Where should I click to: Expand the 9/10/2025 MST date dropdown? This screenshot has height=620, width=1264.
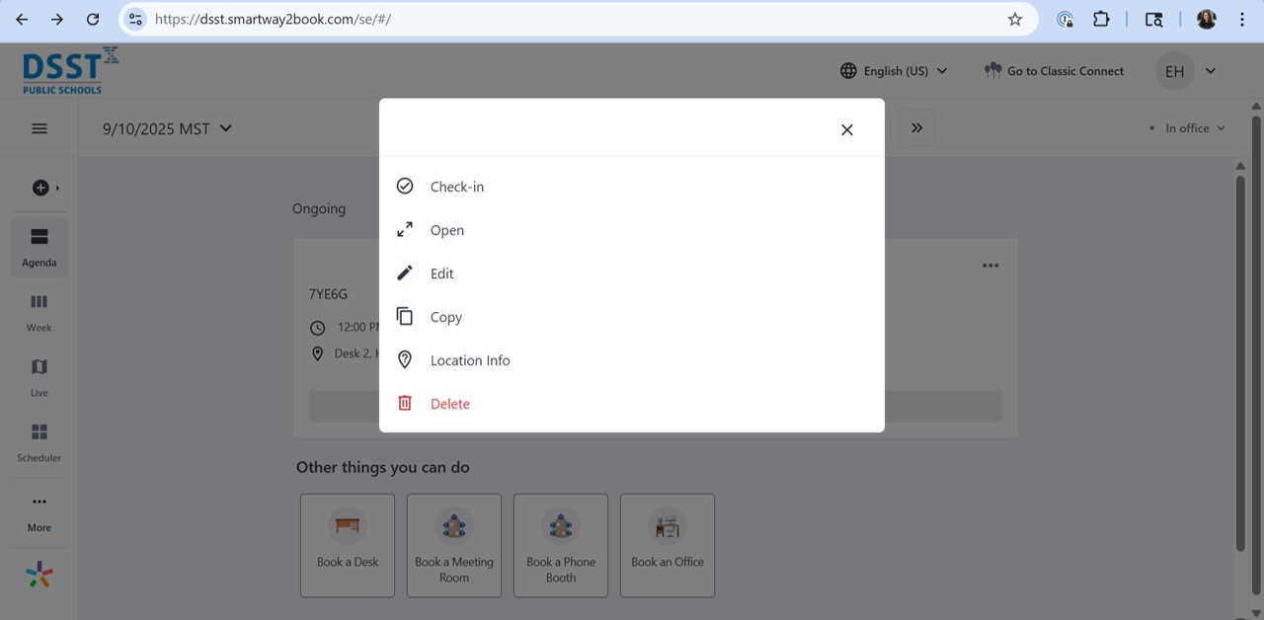168,128
